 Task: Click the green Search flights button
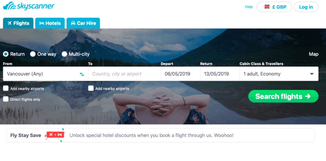(x=283, y=96)
